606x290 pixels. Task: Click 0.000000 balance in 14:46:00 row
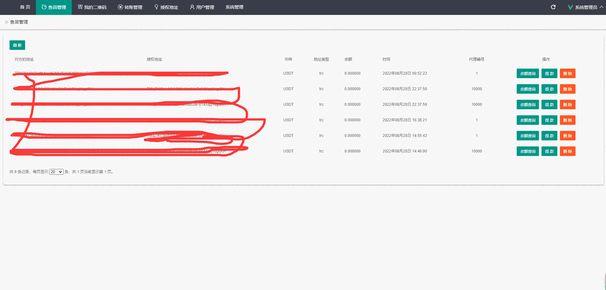tap(352, 151)
